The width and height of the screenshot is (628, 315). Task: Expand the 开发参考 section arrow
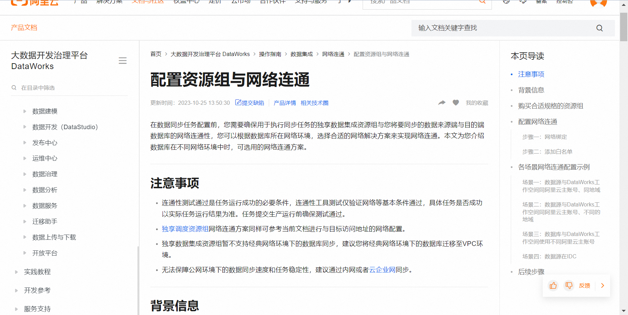tap(16, 291)
